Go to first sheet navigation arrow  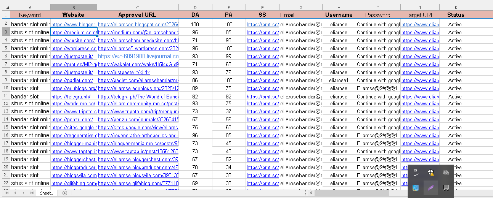click(6, 193)
